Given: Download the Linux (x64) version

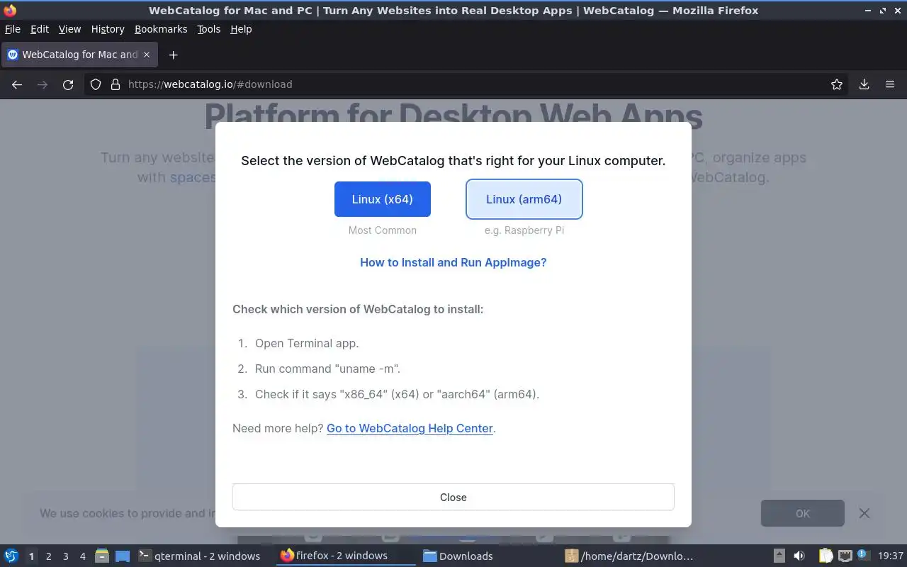Looking at the screenshot, I should click(383, 199).
